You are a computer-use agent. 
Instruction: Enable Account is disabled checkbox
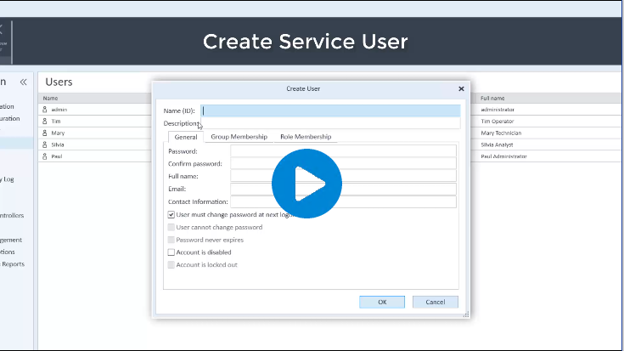pyautogui.click(x=171, y=252)
